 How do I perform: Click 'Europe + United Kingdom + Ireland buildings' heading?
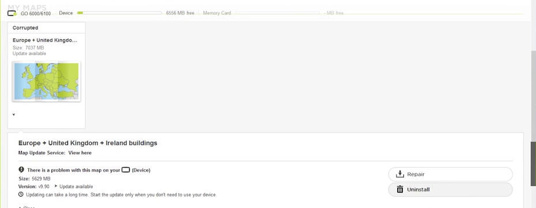[88, 143]
